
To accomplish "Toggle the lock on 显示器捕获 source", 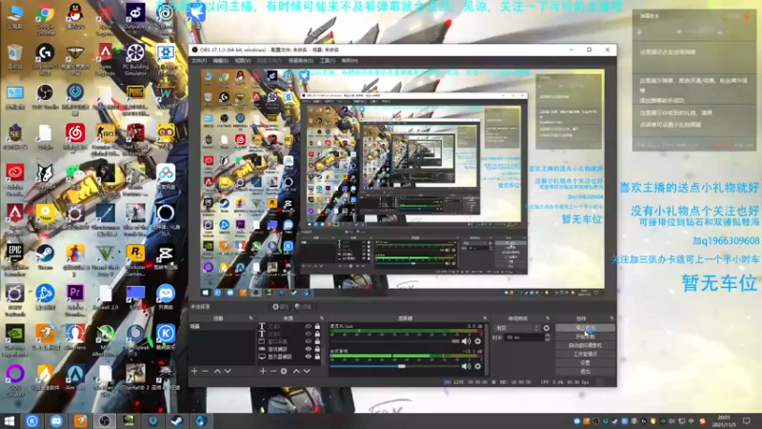I will pos(317,357).
